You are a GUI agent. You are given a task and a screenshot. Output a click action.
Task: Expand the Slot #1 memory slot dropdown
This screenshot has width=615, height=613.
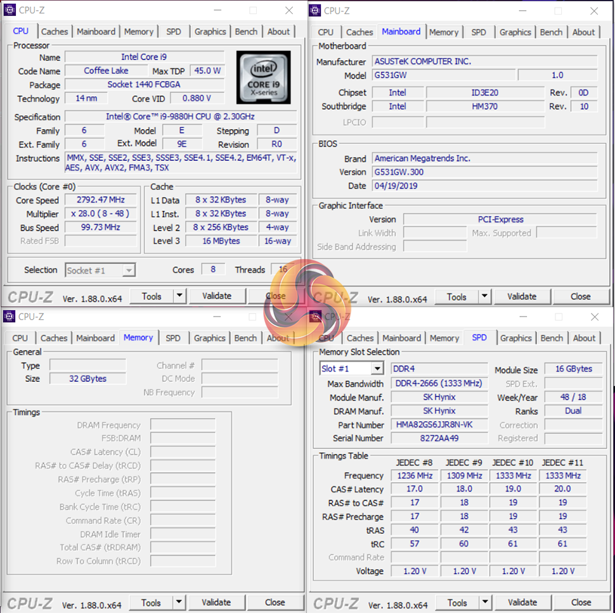coord(377,369)
